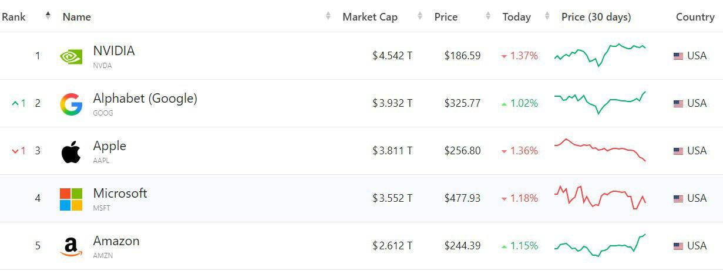Click Apple's 30-day red price chart
This screenshot has width=723, height=271.
tap(600, 150)
